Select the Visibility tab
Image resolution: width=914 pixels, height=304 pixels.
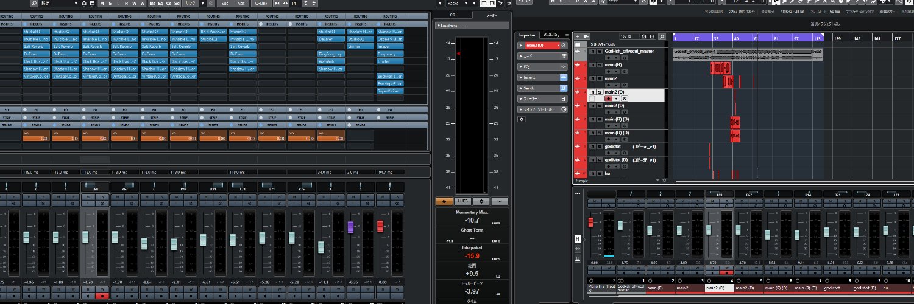tap(551, 35)
